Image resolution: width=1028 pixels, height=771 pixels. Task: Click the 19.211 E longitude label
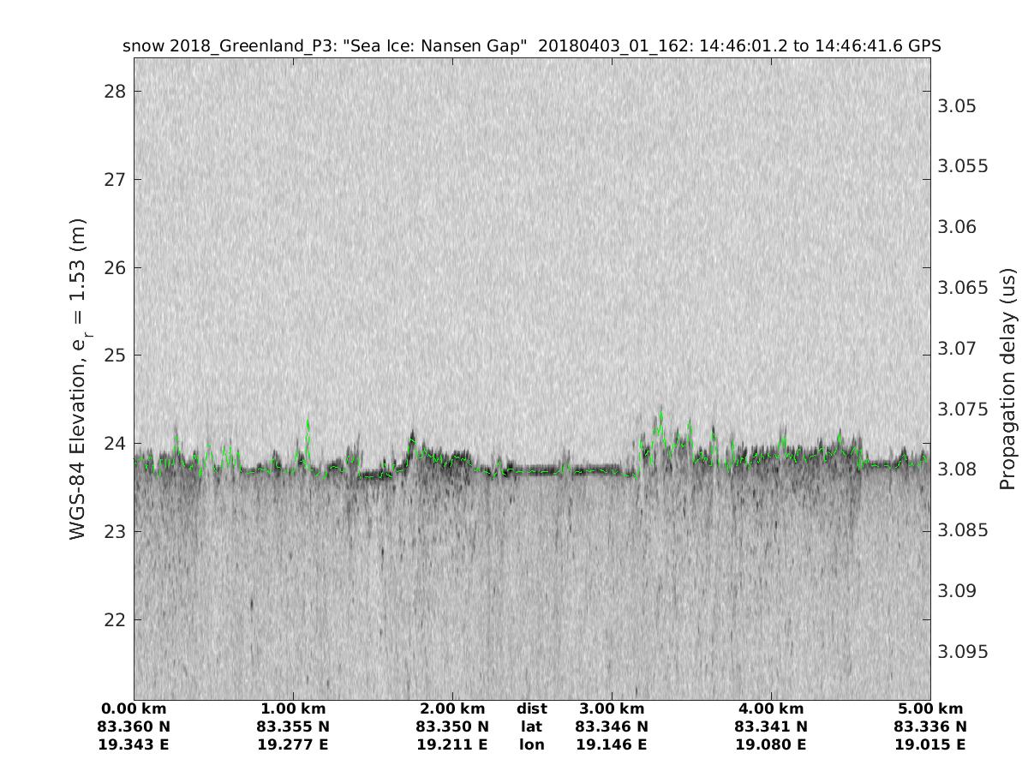pyautogui.click(x=452, y=744)
